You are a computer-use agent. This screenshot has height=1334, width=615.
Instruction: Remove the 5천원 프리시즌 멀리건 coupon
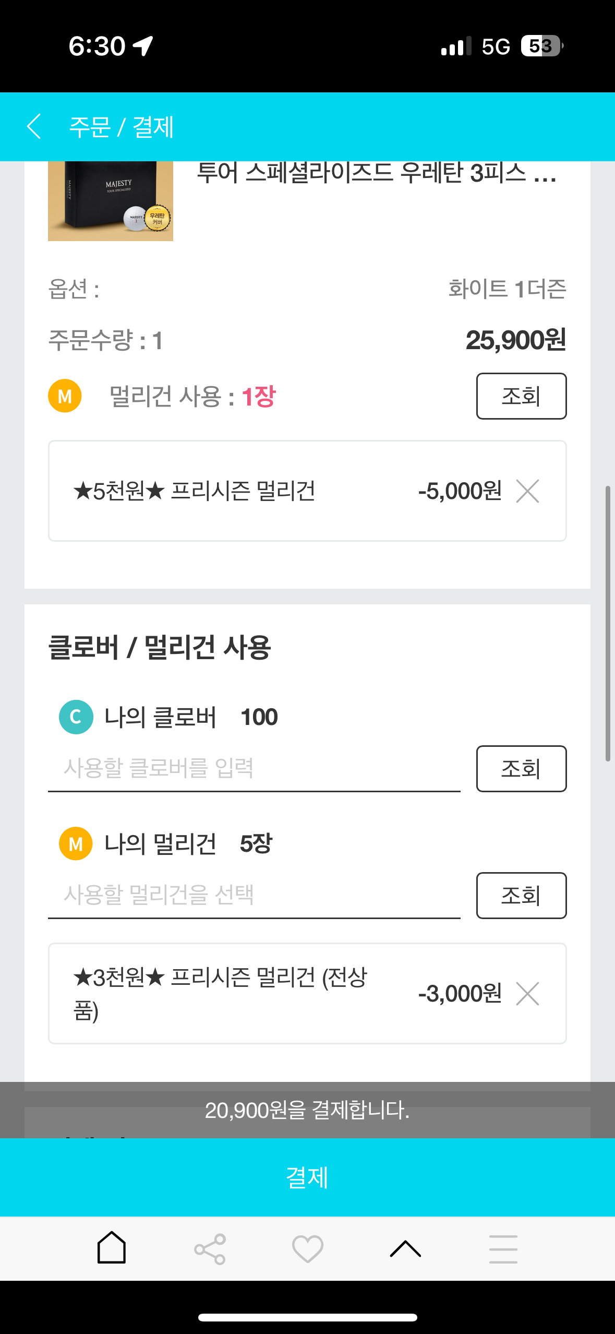[527, 491]
